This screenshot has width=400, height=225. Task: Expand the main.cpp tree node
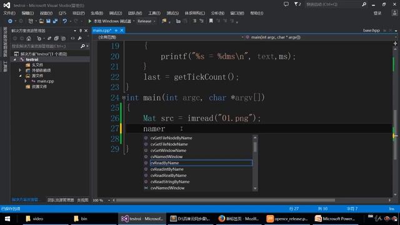[x=26, y=81]
